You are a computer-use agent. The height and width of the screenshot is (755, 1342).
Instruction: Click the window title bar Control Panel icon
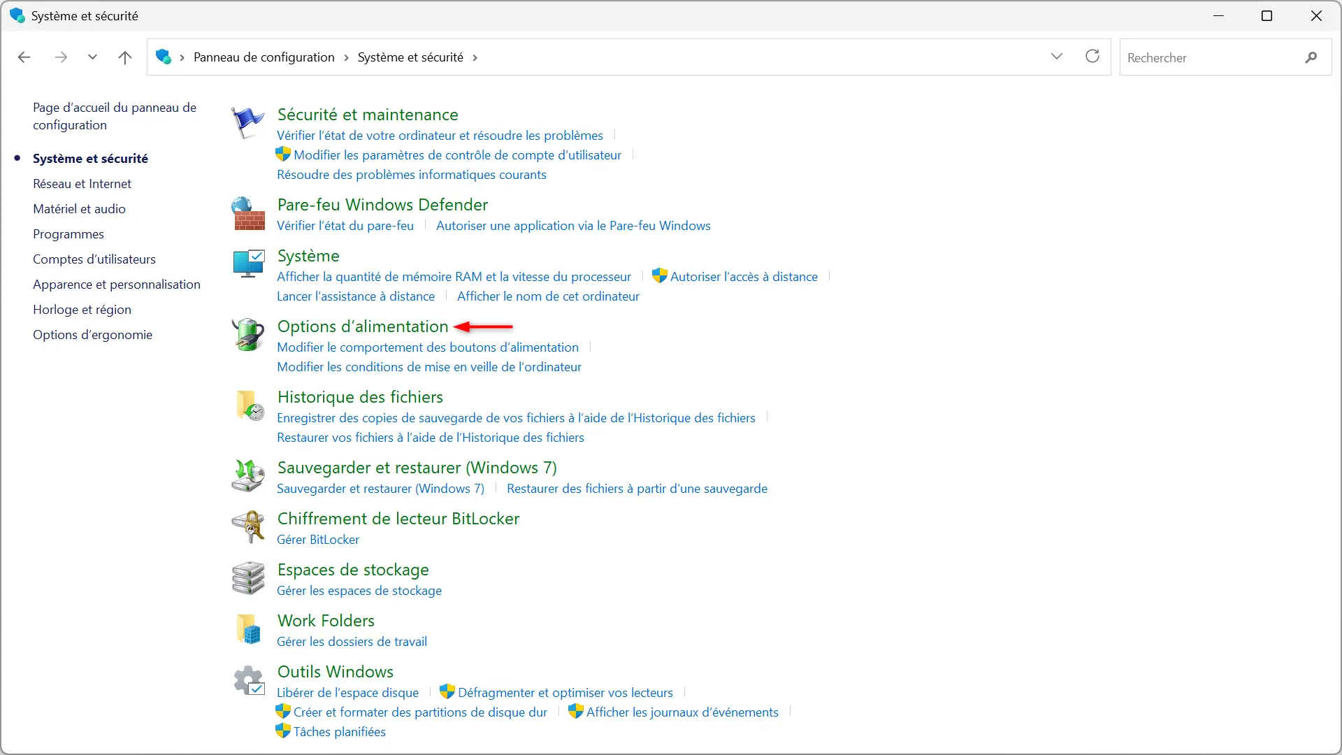(17, 15)
